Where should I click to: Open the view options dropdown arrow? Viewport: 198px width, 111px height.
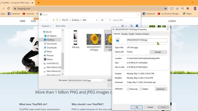126,26
